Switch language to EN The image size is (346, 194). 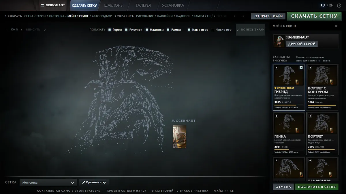tap(331, 5)
